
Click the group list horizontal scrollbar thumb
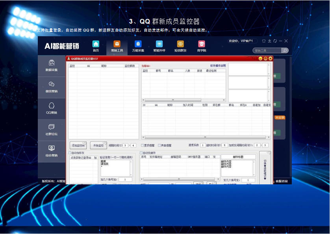coord(173,100)
